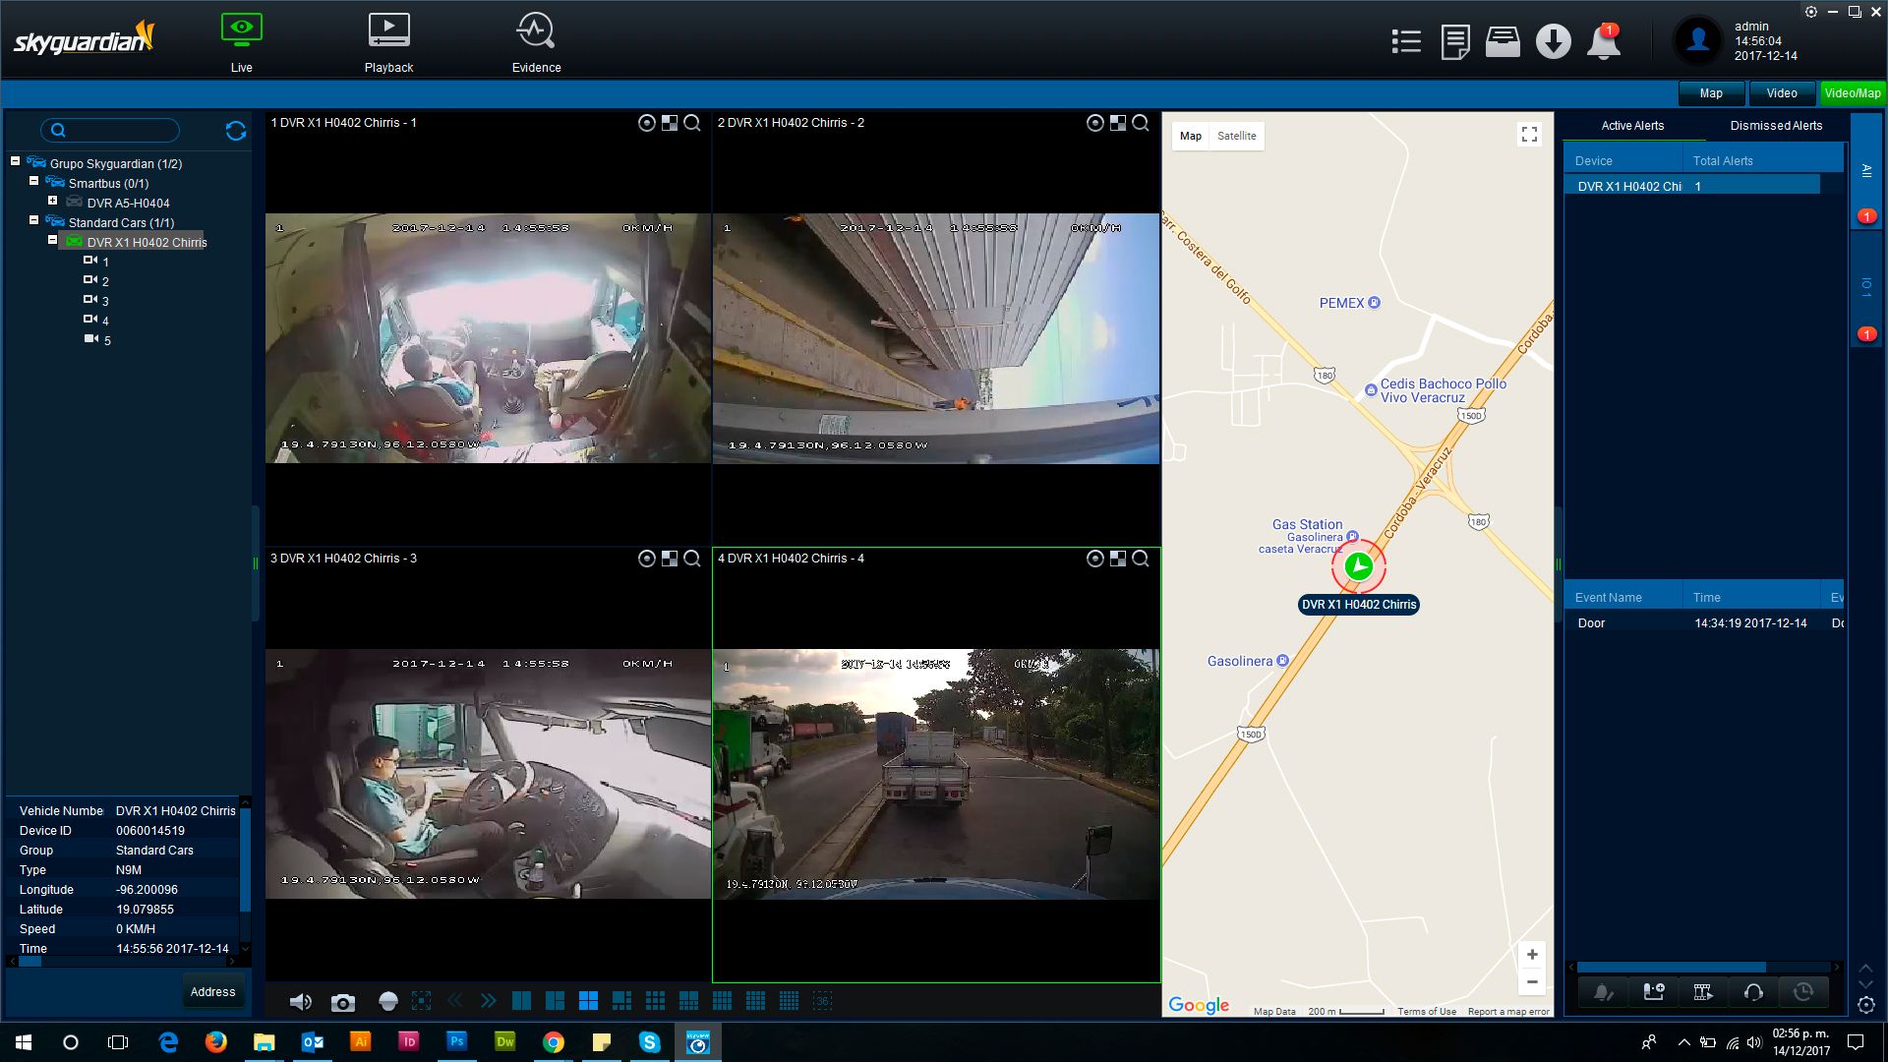
Task: Mute audio with the speaker icon
Action: [300, 1002]
